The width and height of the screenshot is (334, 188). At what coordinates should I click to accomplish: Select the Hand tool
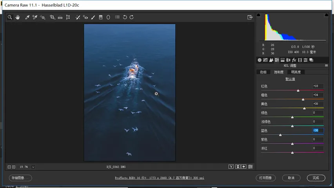tap(18, 17)
